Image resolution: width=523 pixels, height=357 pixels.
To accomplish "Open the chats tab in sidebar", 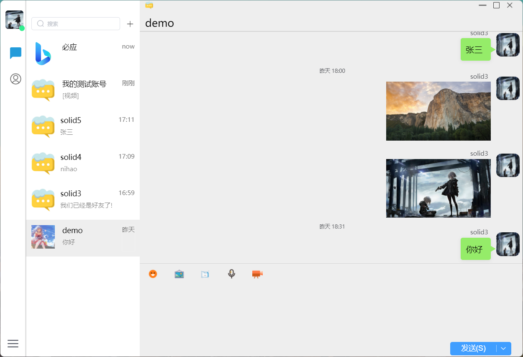I will click(x=15, y=53).
